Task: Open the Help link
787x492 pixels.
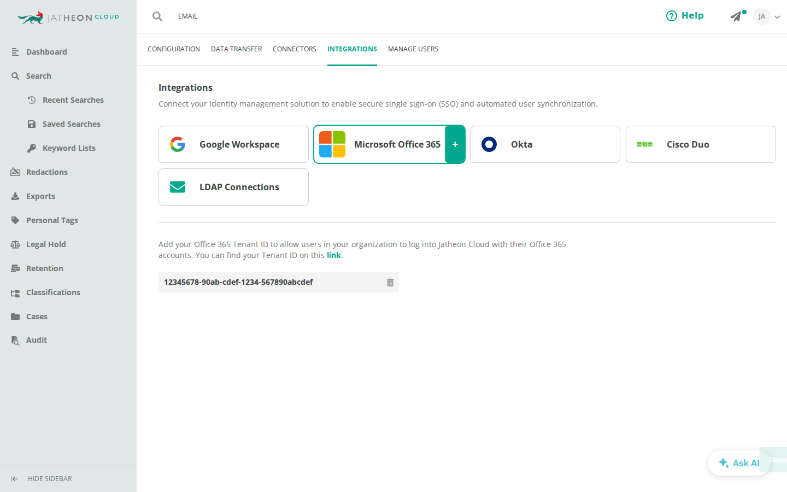Action: pos(685,16)
